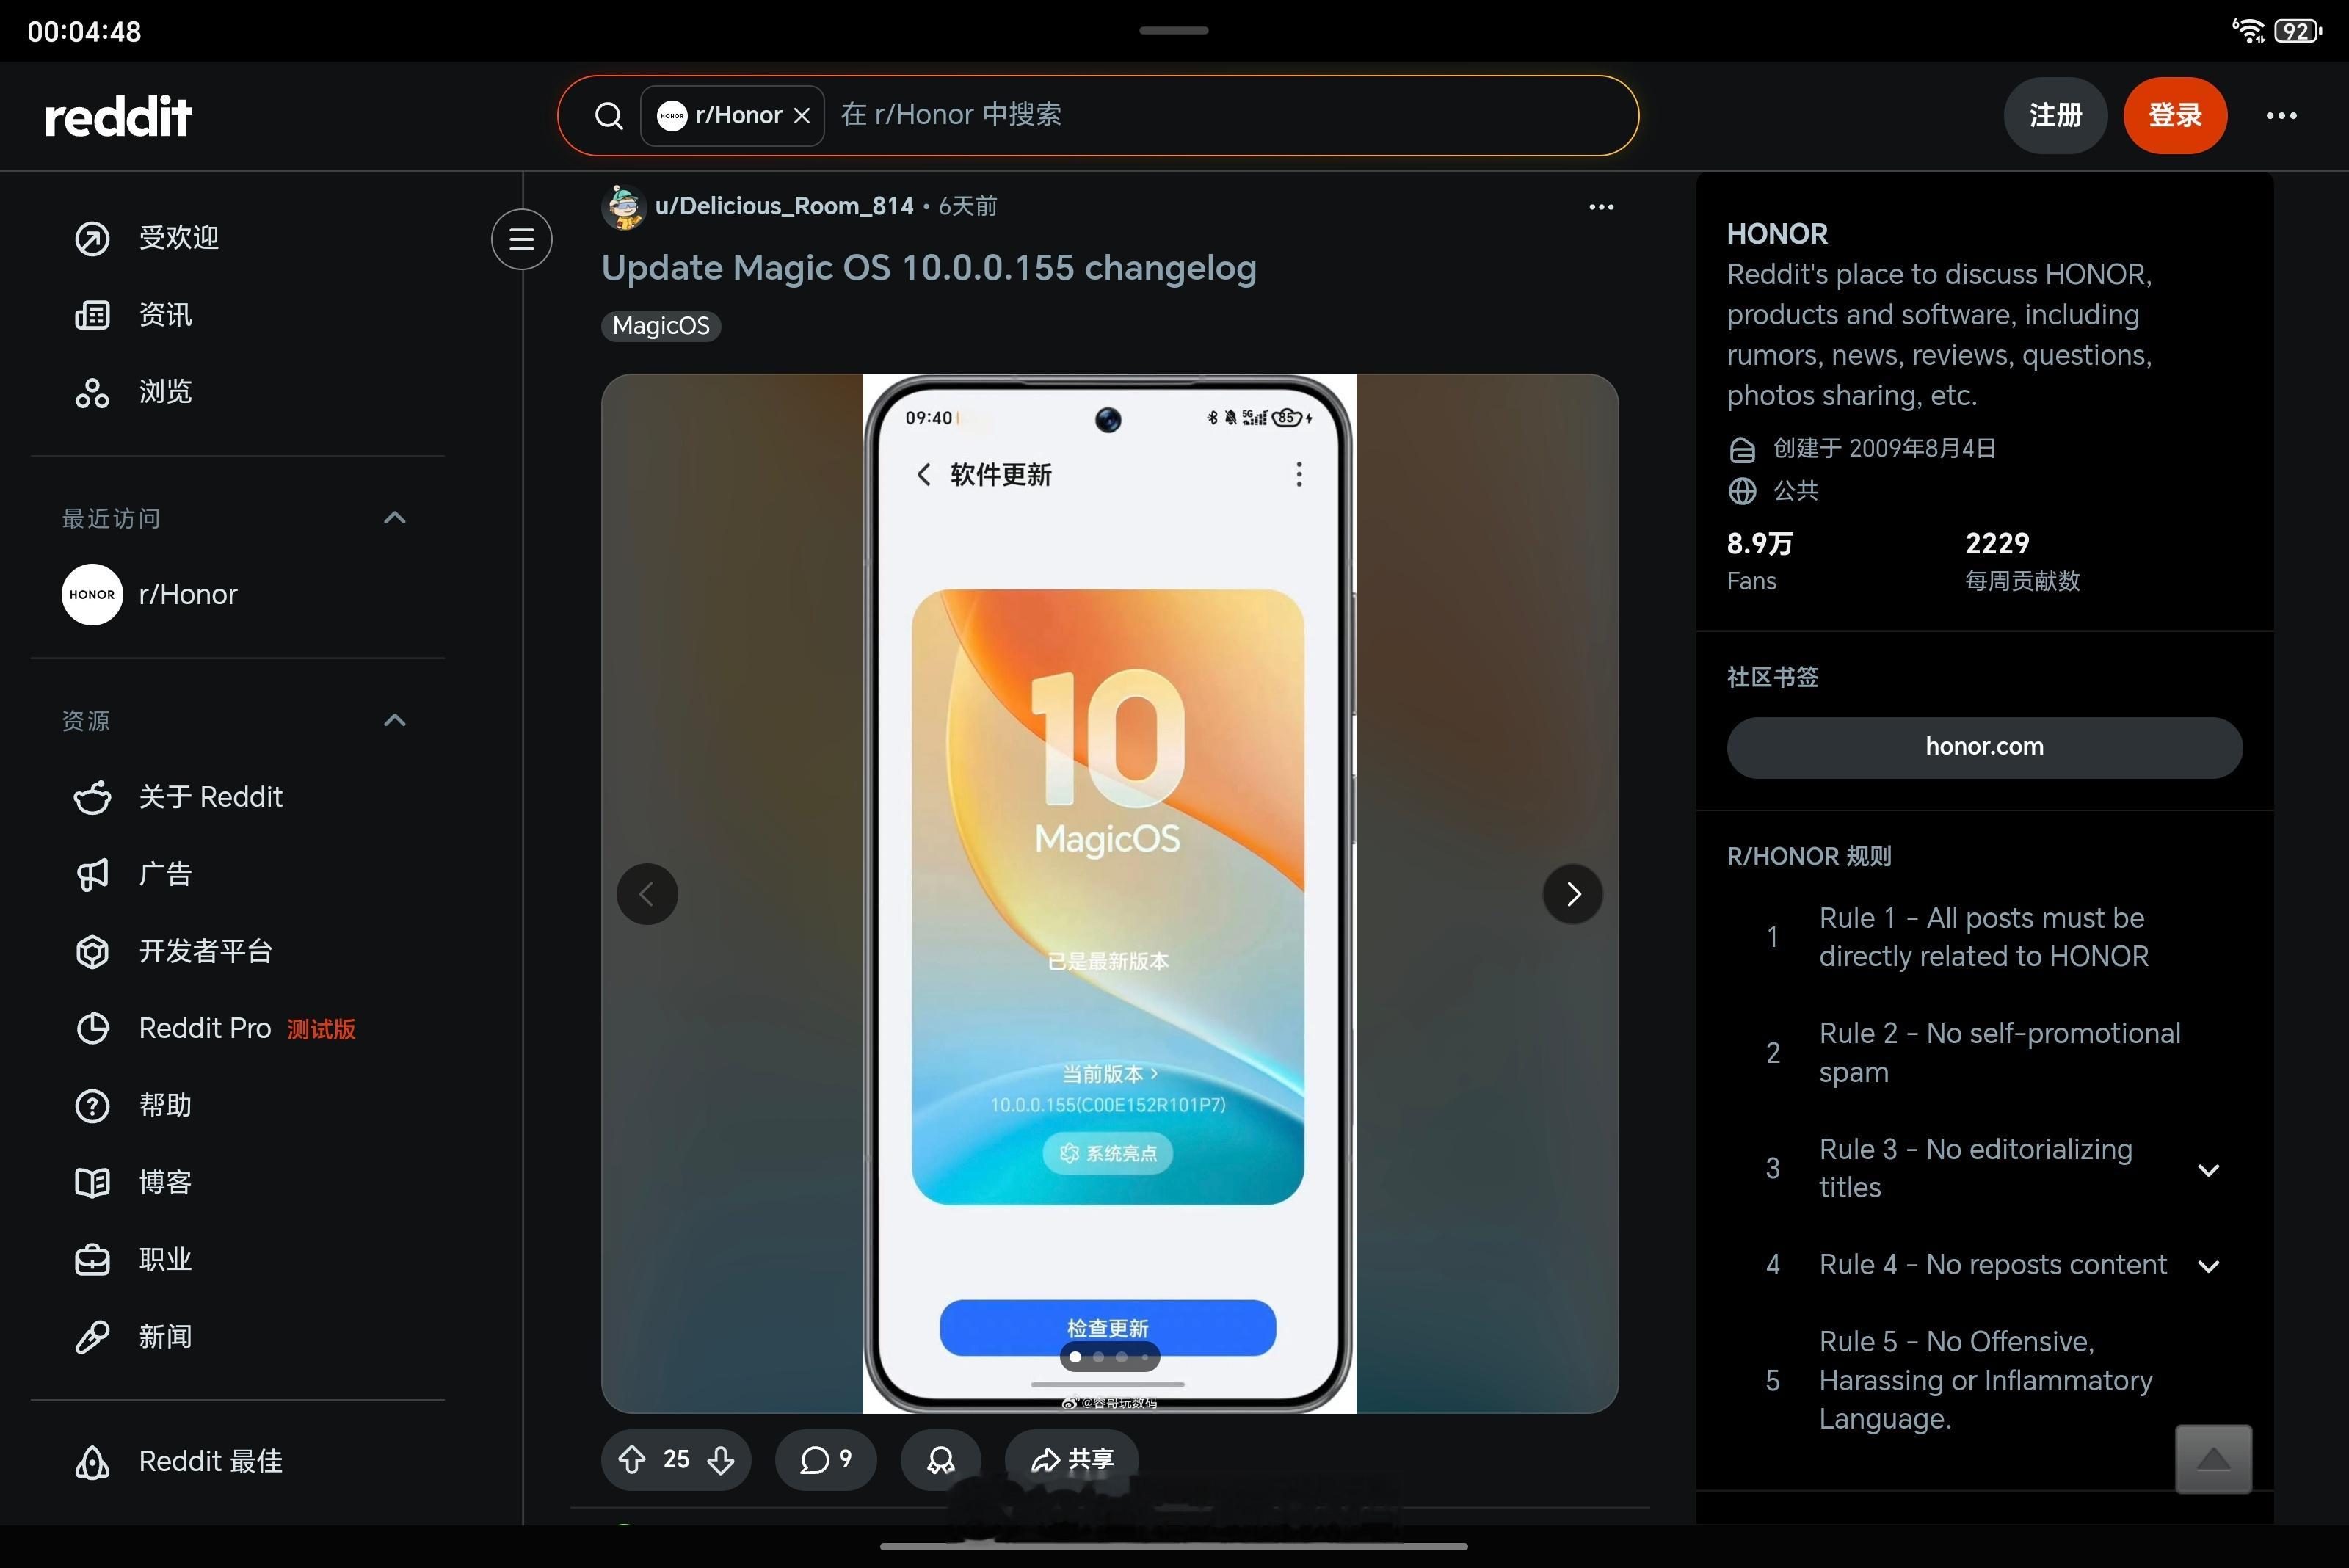Tap the top pull-down handle

click(1174, 31)
